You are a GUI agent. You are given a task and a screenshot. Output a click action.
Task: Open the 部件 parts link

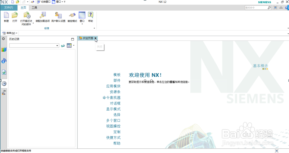pyautogui.click(x=117, y=80)
